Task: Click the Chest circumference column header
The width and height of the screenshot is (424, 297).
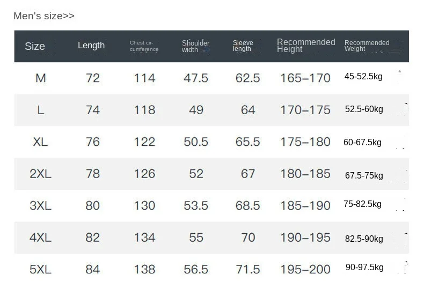Action: pos(144,46)
